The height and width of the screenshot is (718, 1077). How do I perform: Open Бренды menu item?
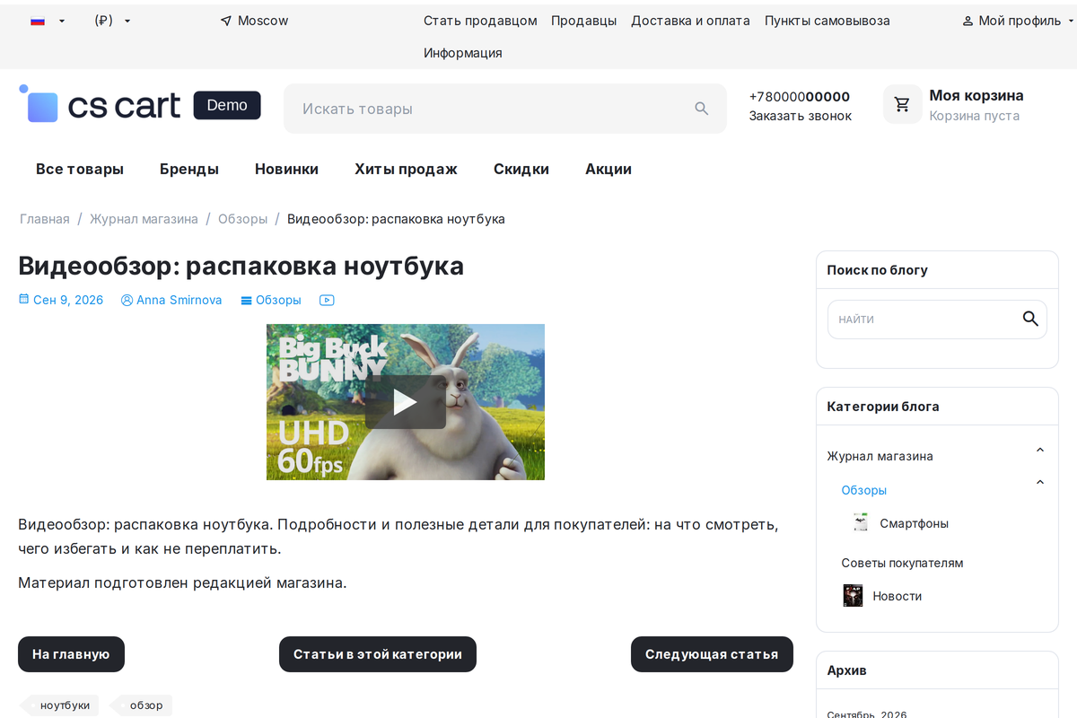[x=189, y=169]
